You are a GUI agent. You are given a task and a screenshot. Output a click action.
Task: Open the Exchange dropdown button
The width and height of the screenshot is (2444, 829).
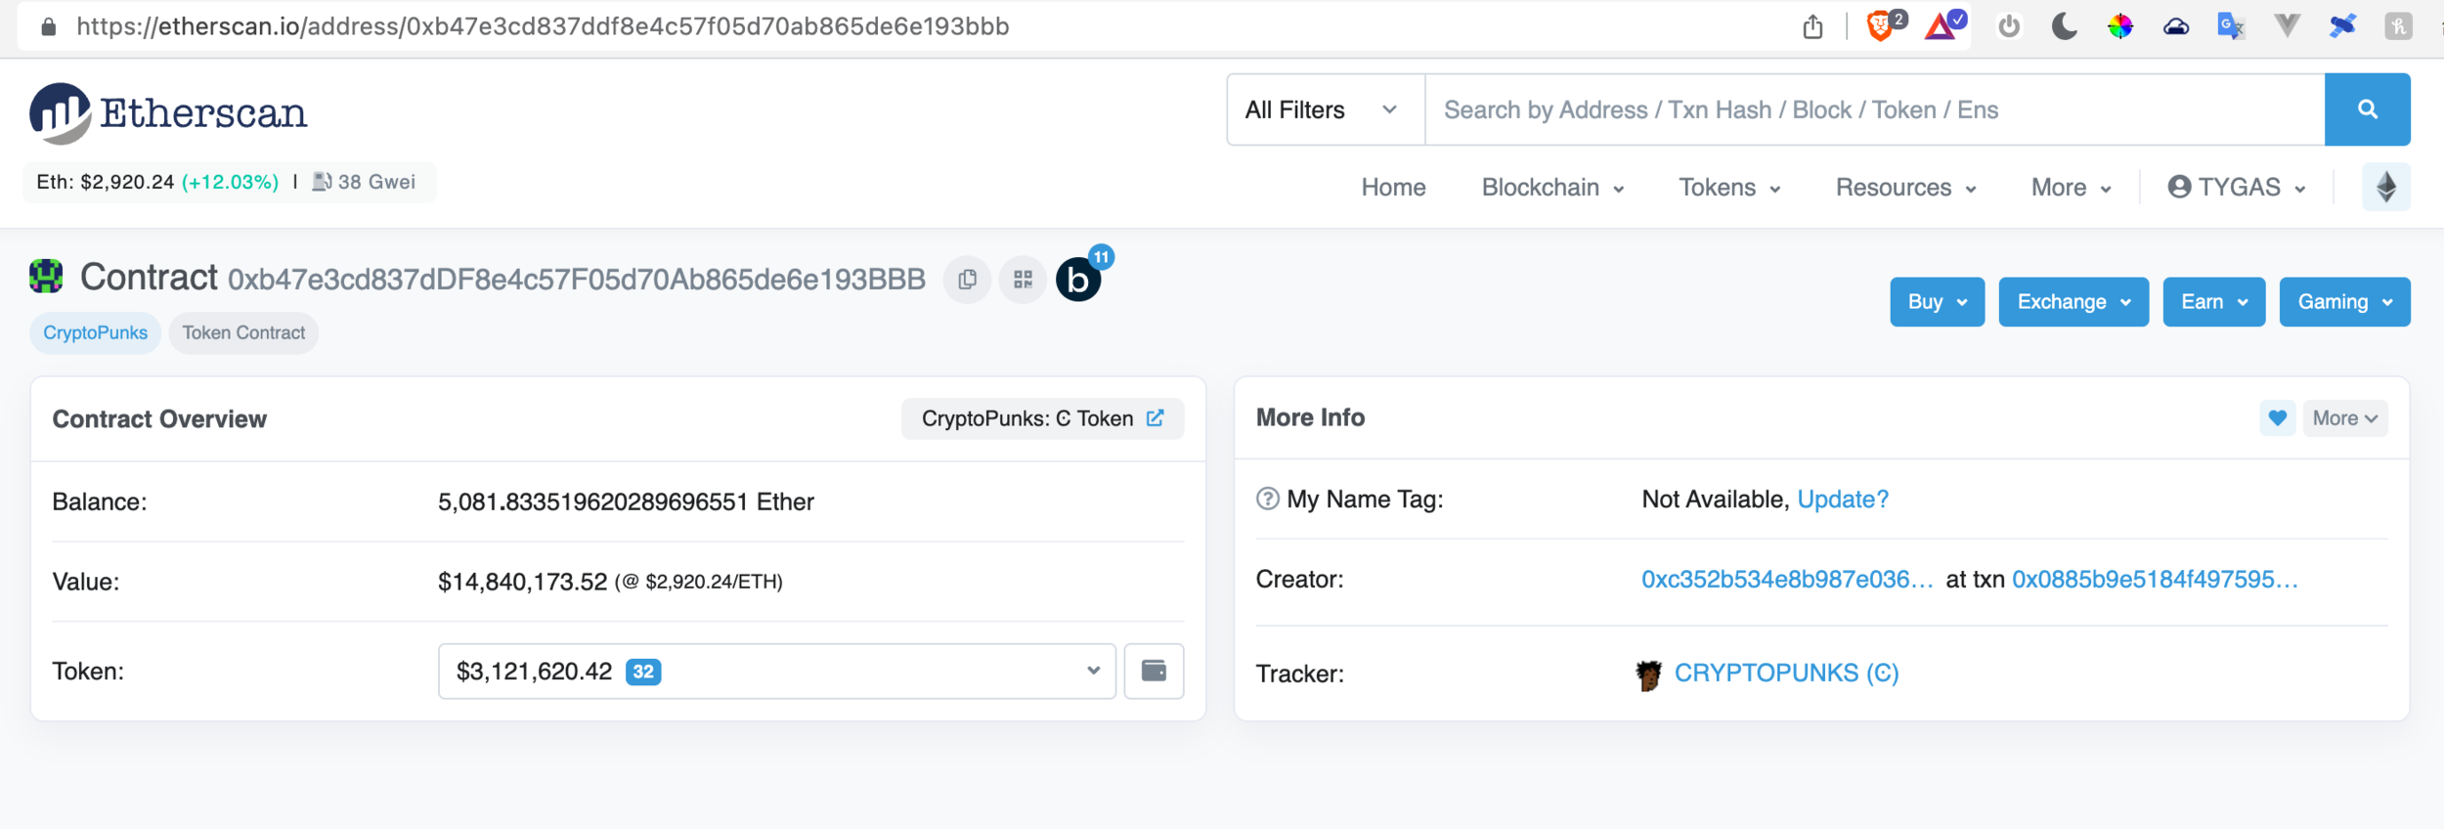click(x=2073, y=302)
